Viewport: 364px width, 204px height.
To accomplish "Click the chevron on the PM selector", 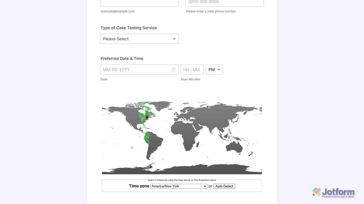I will tap(219, 70).
